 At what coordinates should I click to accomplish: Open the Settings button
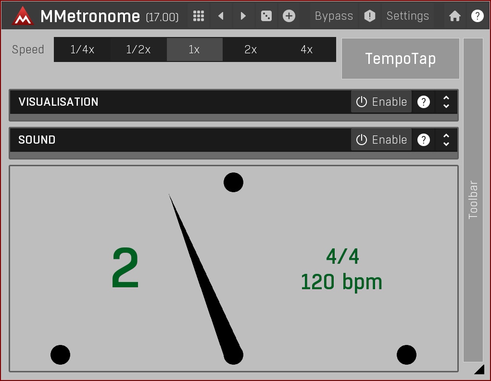coord(407,16)
